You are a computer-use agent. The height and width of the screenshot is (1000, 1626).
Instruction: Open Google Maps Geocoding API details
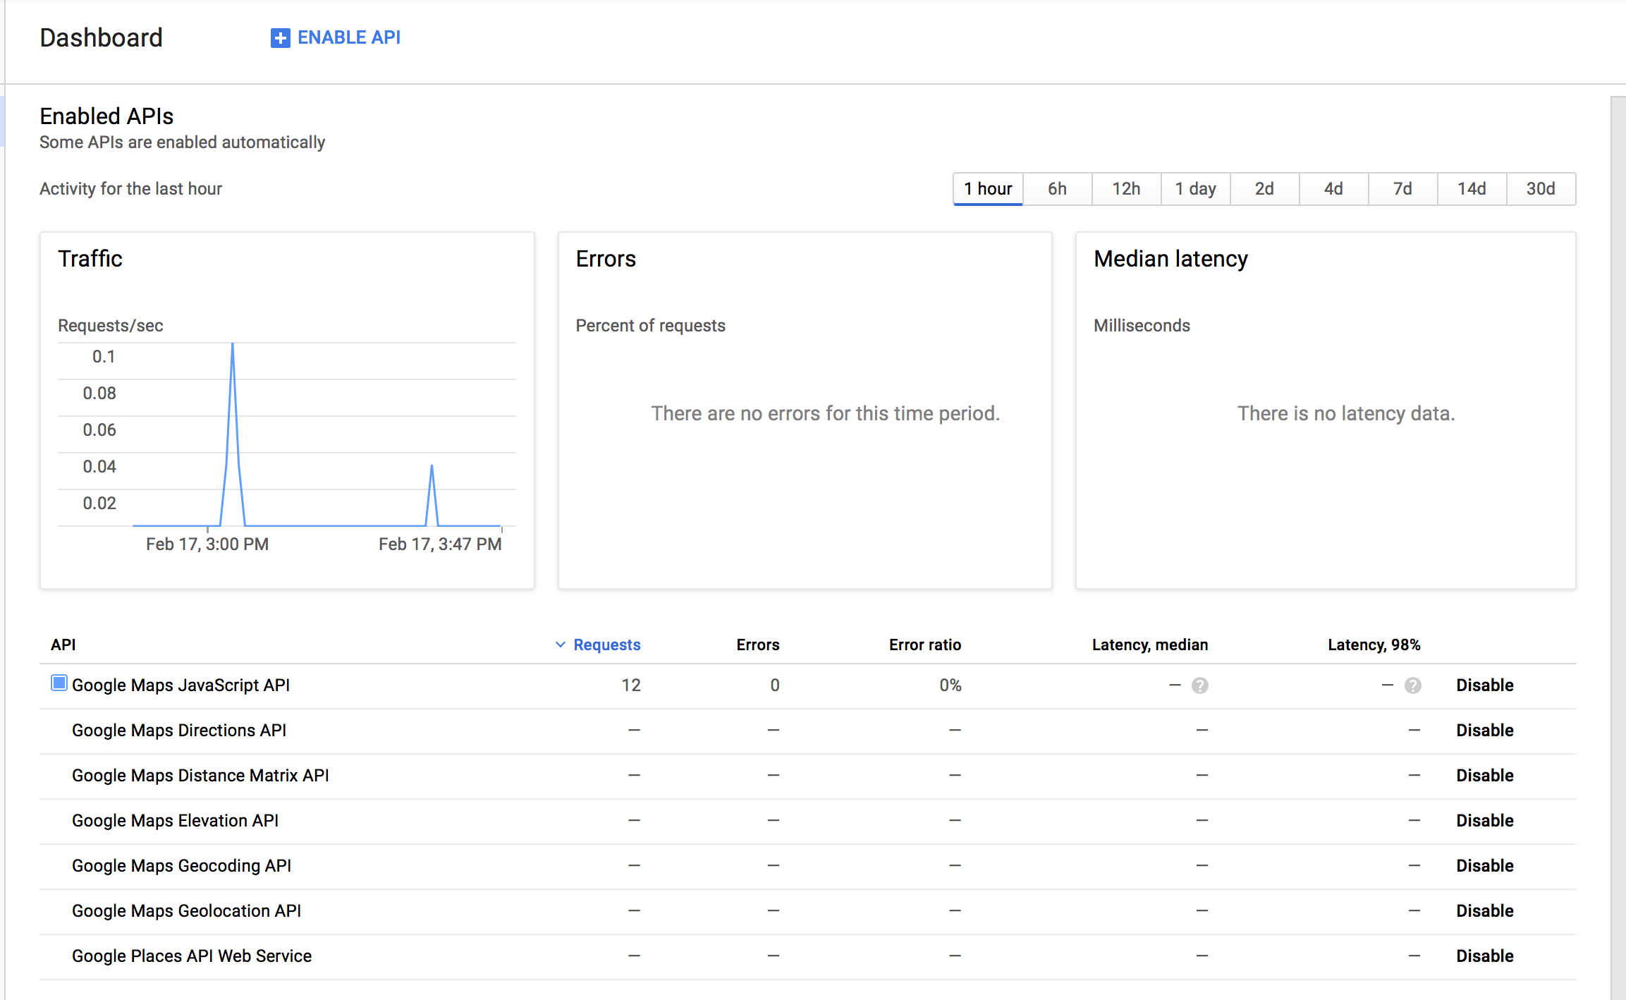[181, 866]
